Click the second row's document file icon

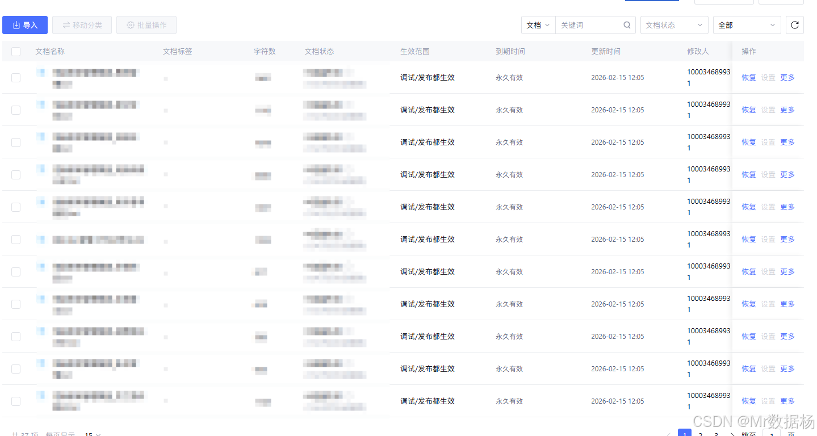[41, 105]
